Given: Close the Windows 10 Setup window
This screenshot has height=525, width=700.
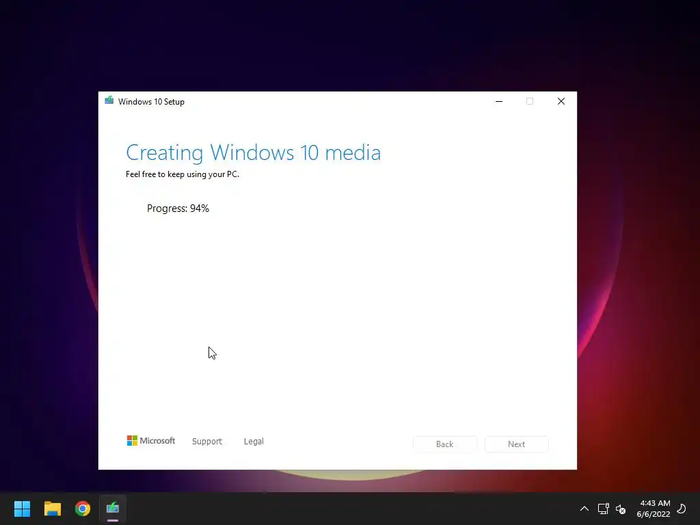Looking at the screenshot, I should coord(561,101).
